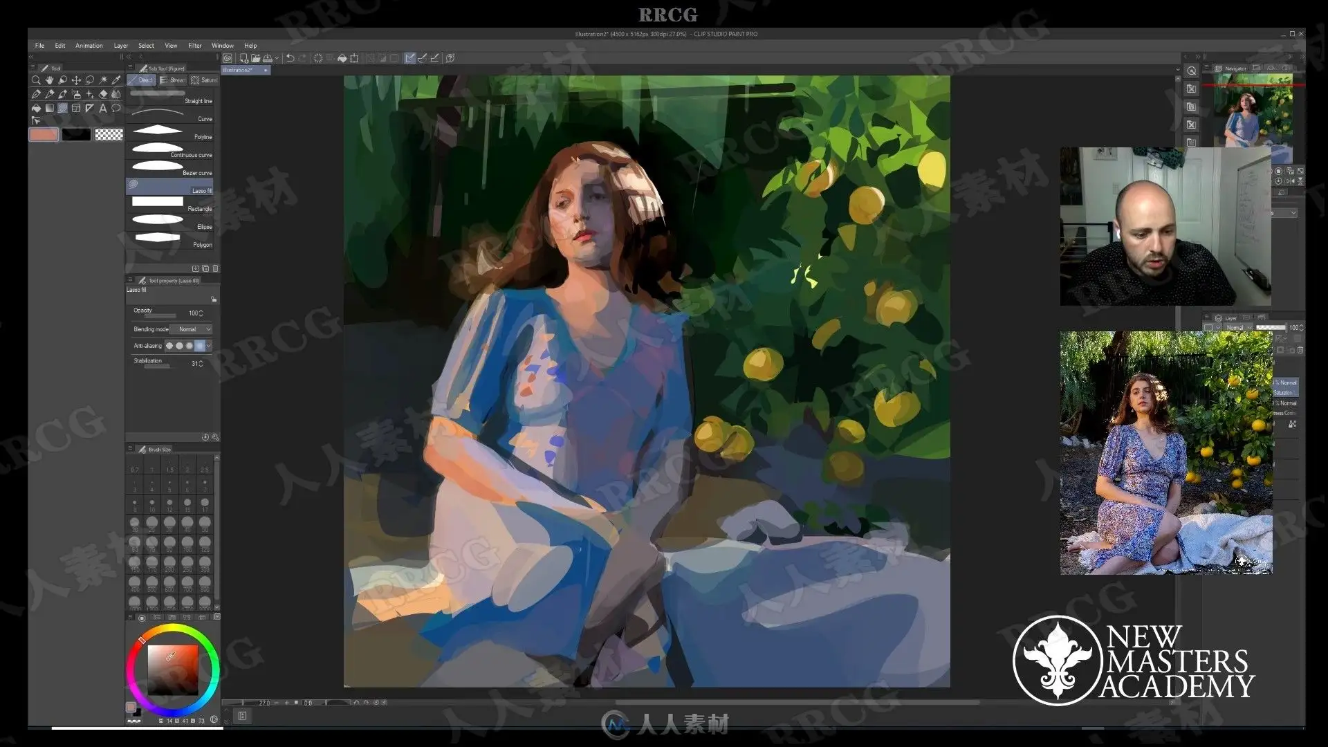Screen dimensions: 1328x747
Task: Choose the third anti-aliasing level circle
Action: pyautogui.click(x=190, y=346)
